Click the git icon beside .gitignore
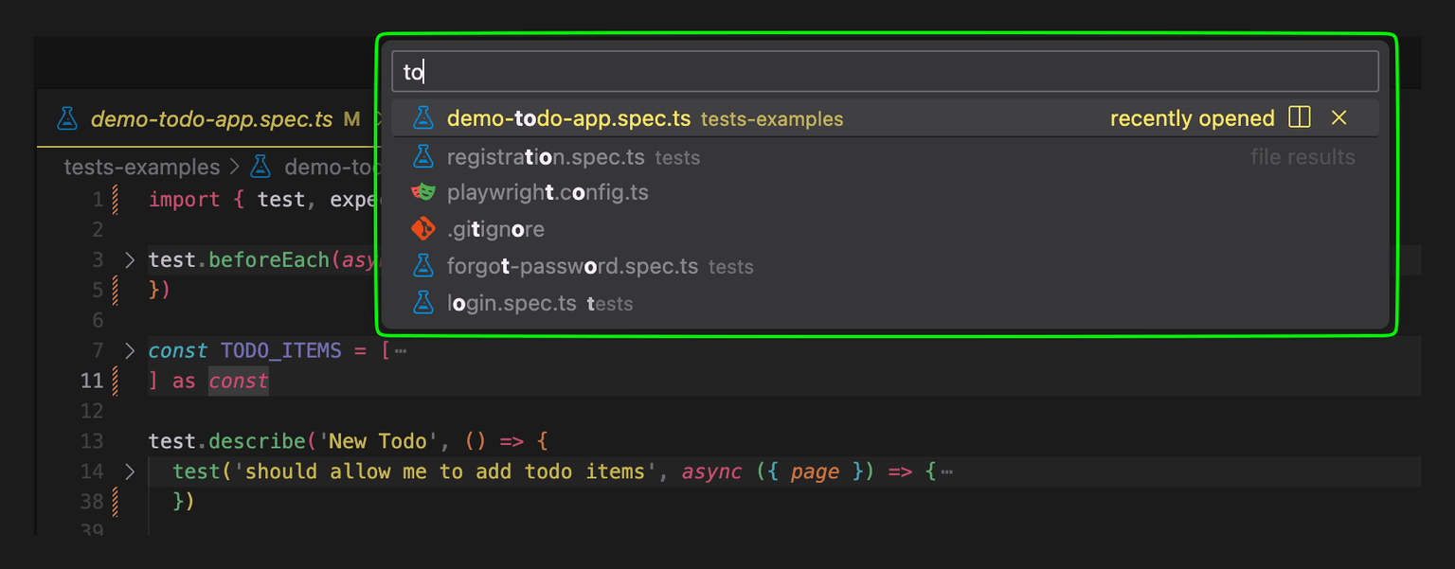Screen dimensions: 1455x569 click(x=422, y=229)
